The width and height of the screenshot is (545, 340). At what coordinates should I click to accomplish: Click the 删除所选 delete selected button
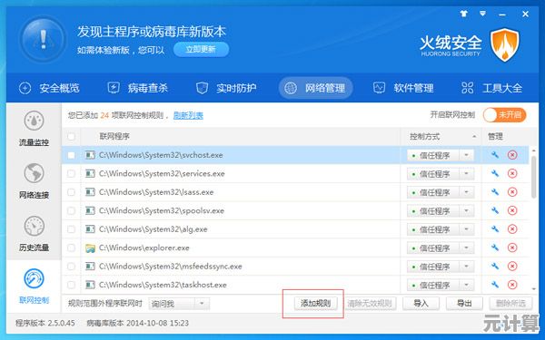click(x=510, y=304)
